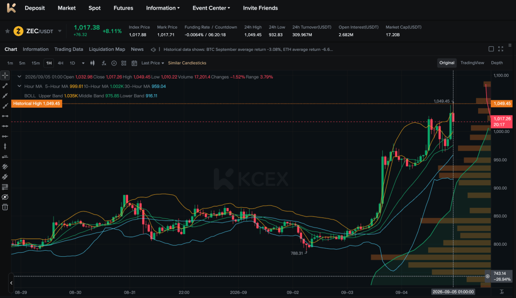
Task: Click Similar Candlesticks
Action: [x=187, y=63]
